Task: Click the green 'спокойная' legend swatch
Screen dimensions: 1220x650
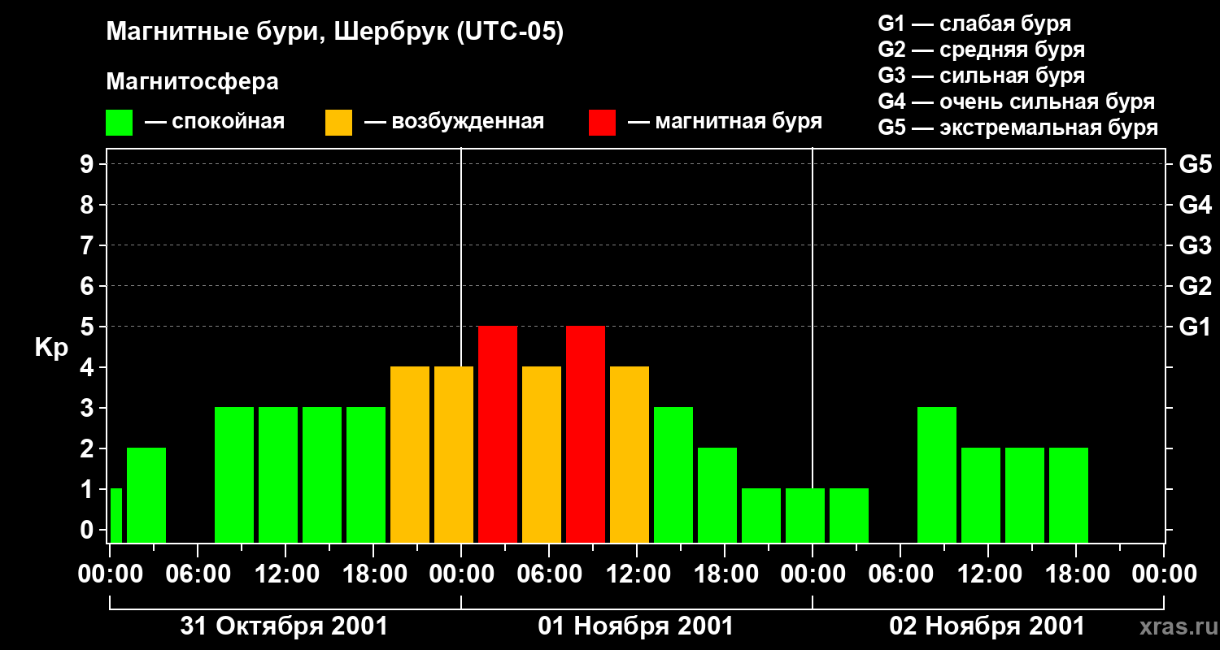Action: [119, 123]
